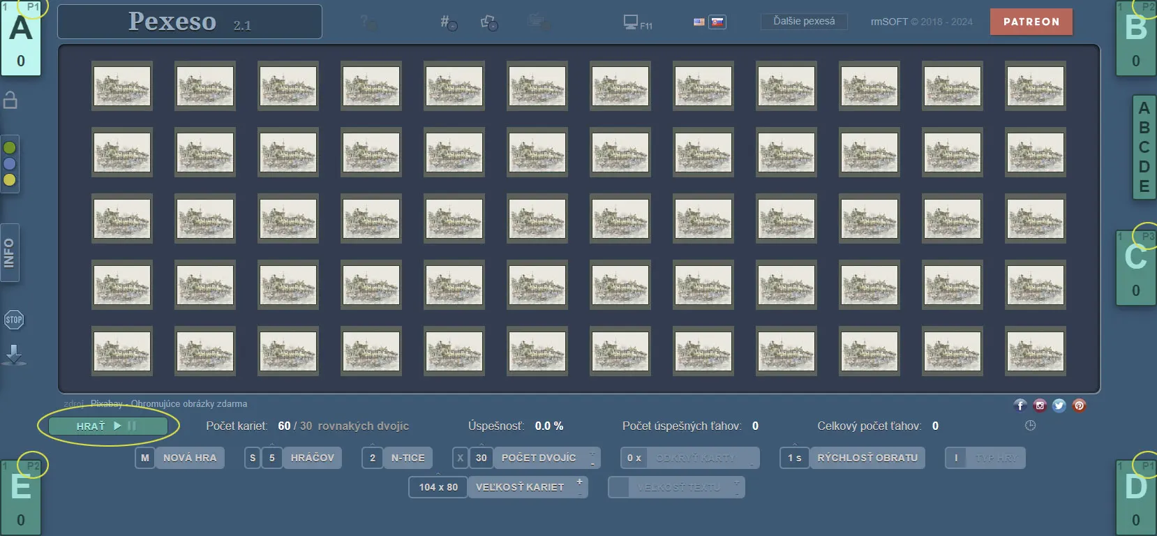Open the Rýchlosť obratu speed option
The width and height of the screenshot is (1157, 536).
867,458
